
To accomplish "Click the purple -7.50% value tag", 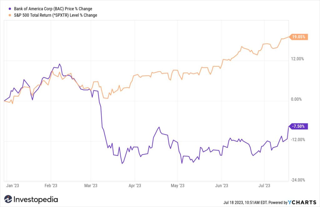I will [298, 127].
